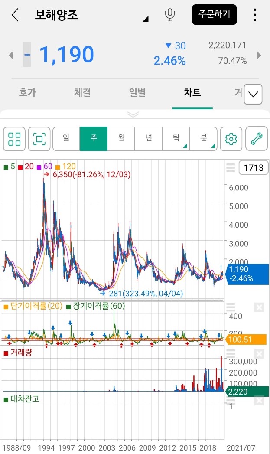Toggle fullscreen chart view icon

pos(39,139)
